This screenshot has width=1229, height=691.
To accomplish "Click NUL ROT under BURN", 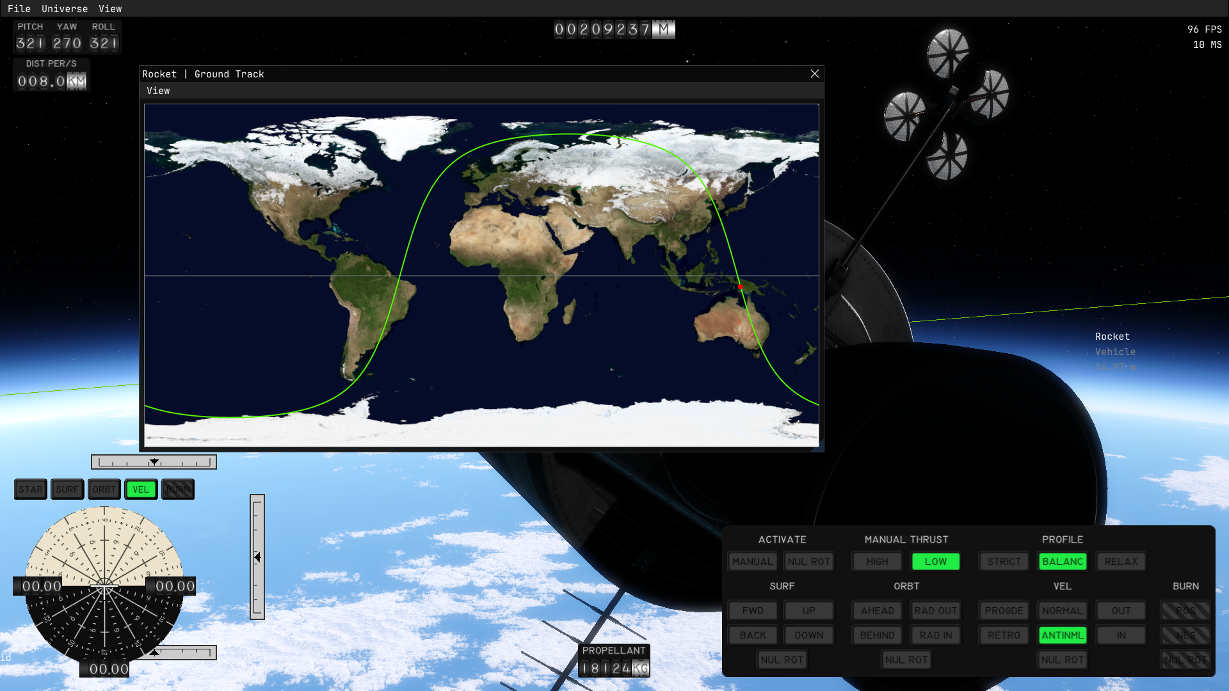I will [x=1185, y=660].
